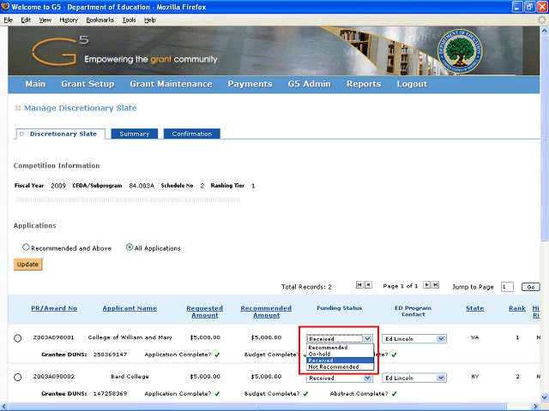Open Funding Status dropdown for Bard College
This screenshot has width=549, height=411.
339,378
